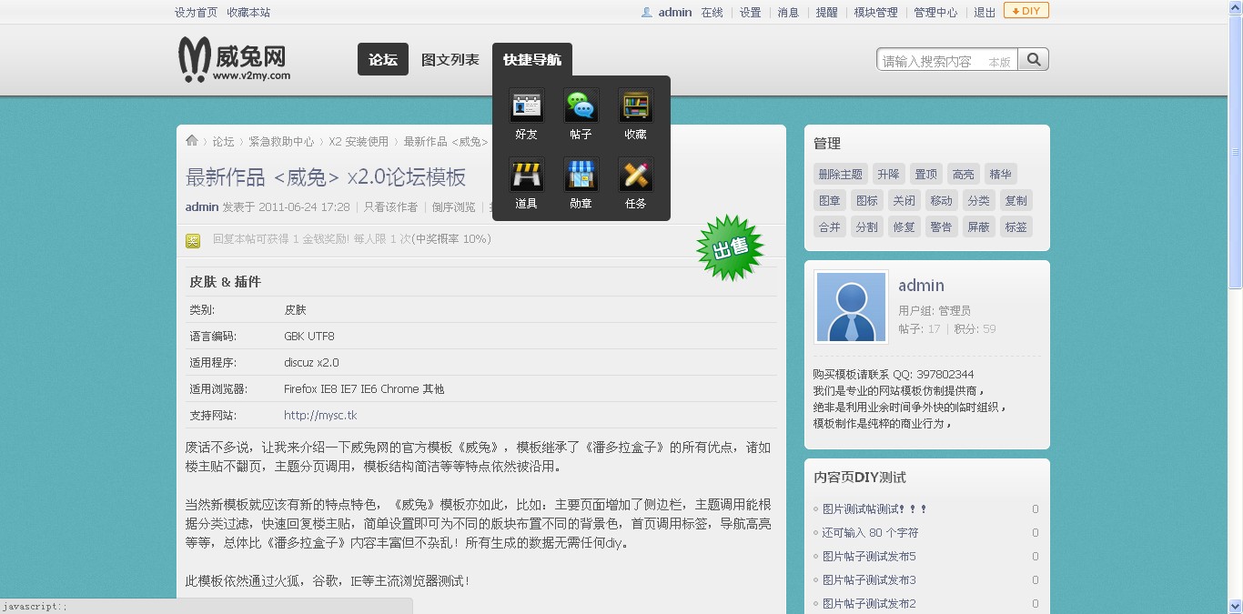Screen dimensions: 1243x614
Task: Click 倒序浏览 link
Action: (454, 207)
